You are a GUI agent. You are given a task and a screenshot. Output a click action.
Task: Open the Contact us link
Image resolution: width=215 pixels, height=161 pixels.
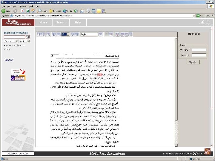24,154
